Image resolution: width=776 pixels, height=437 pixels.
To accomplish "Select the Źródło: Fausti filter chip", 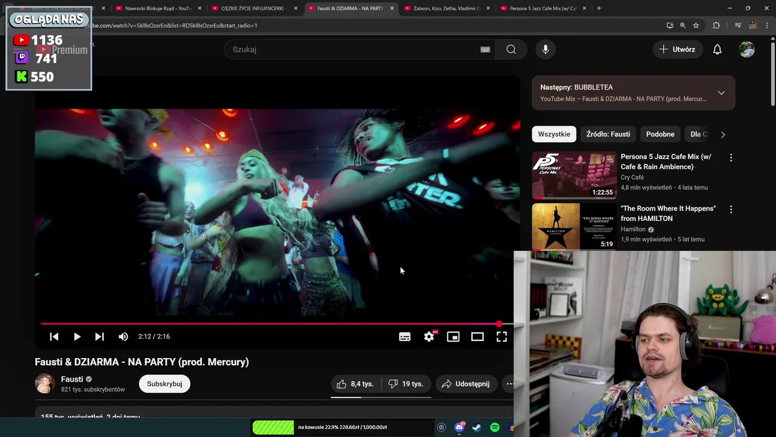I will pos(608,134).
